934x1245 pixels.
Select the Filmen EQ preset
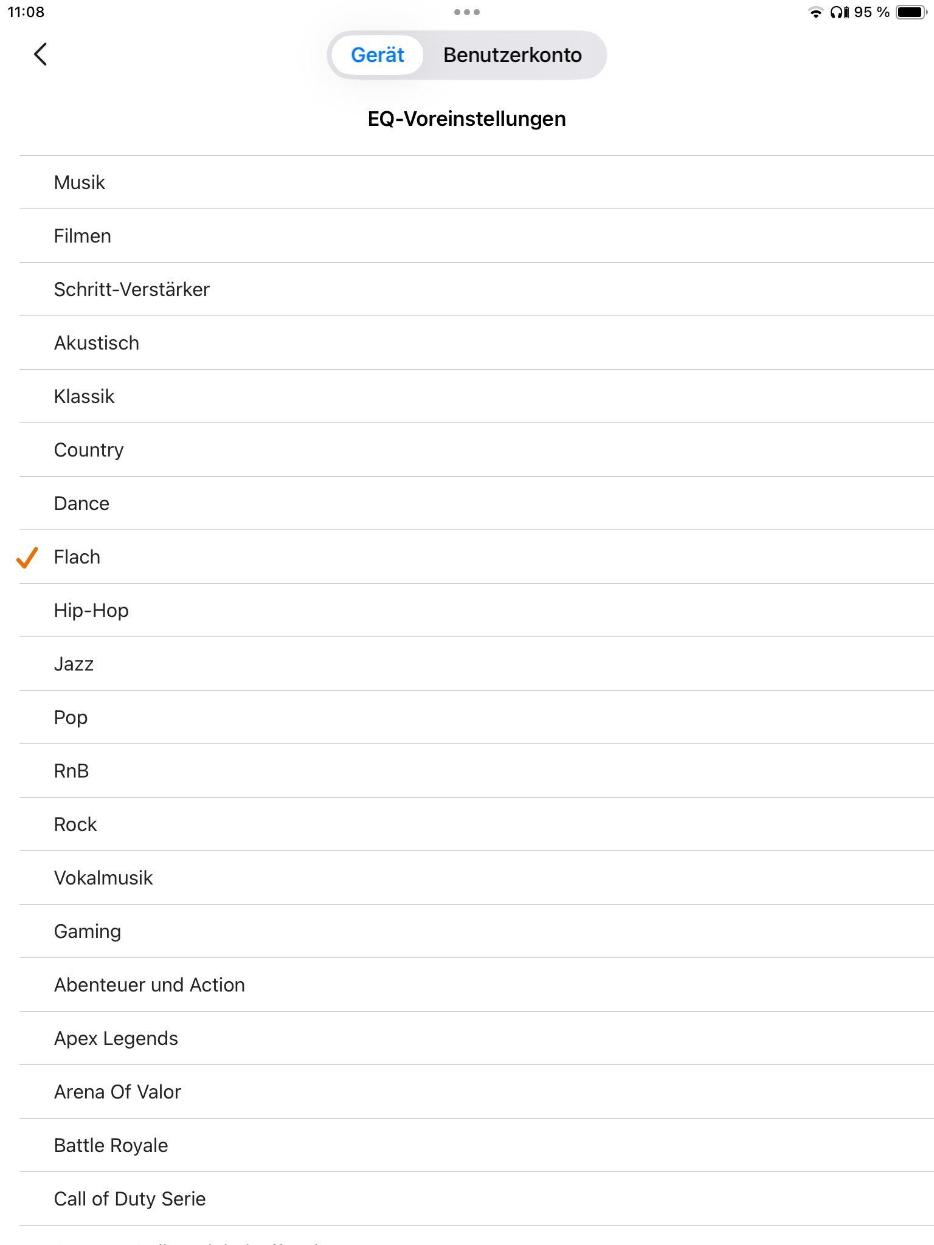tap(83, 236)
